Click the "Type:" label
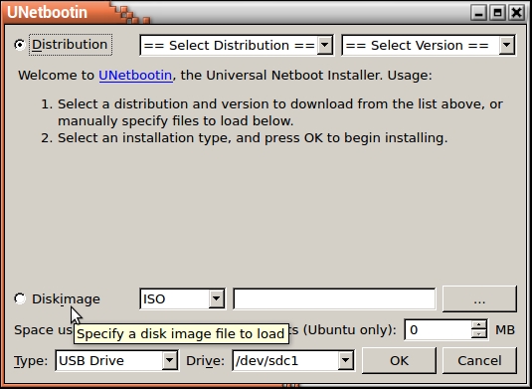 (31, 361)
